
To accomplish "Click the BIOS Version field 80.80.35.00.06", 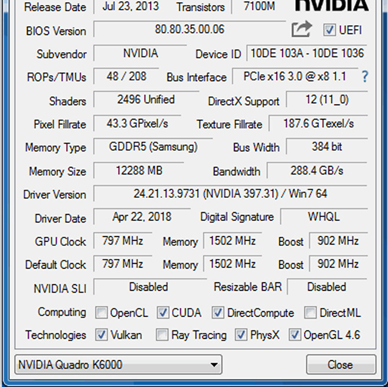I will click(189, 29).
